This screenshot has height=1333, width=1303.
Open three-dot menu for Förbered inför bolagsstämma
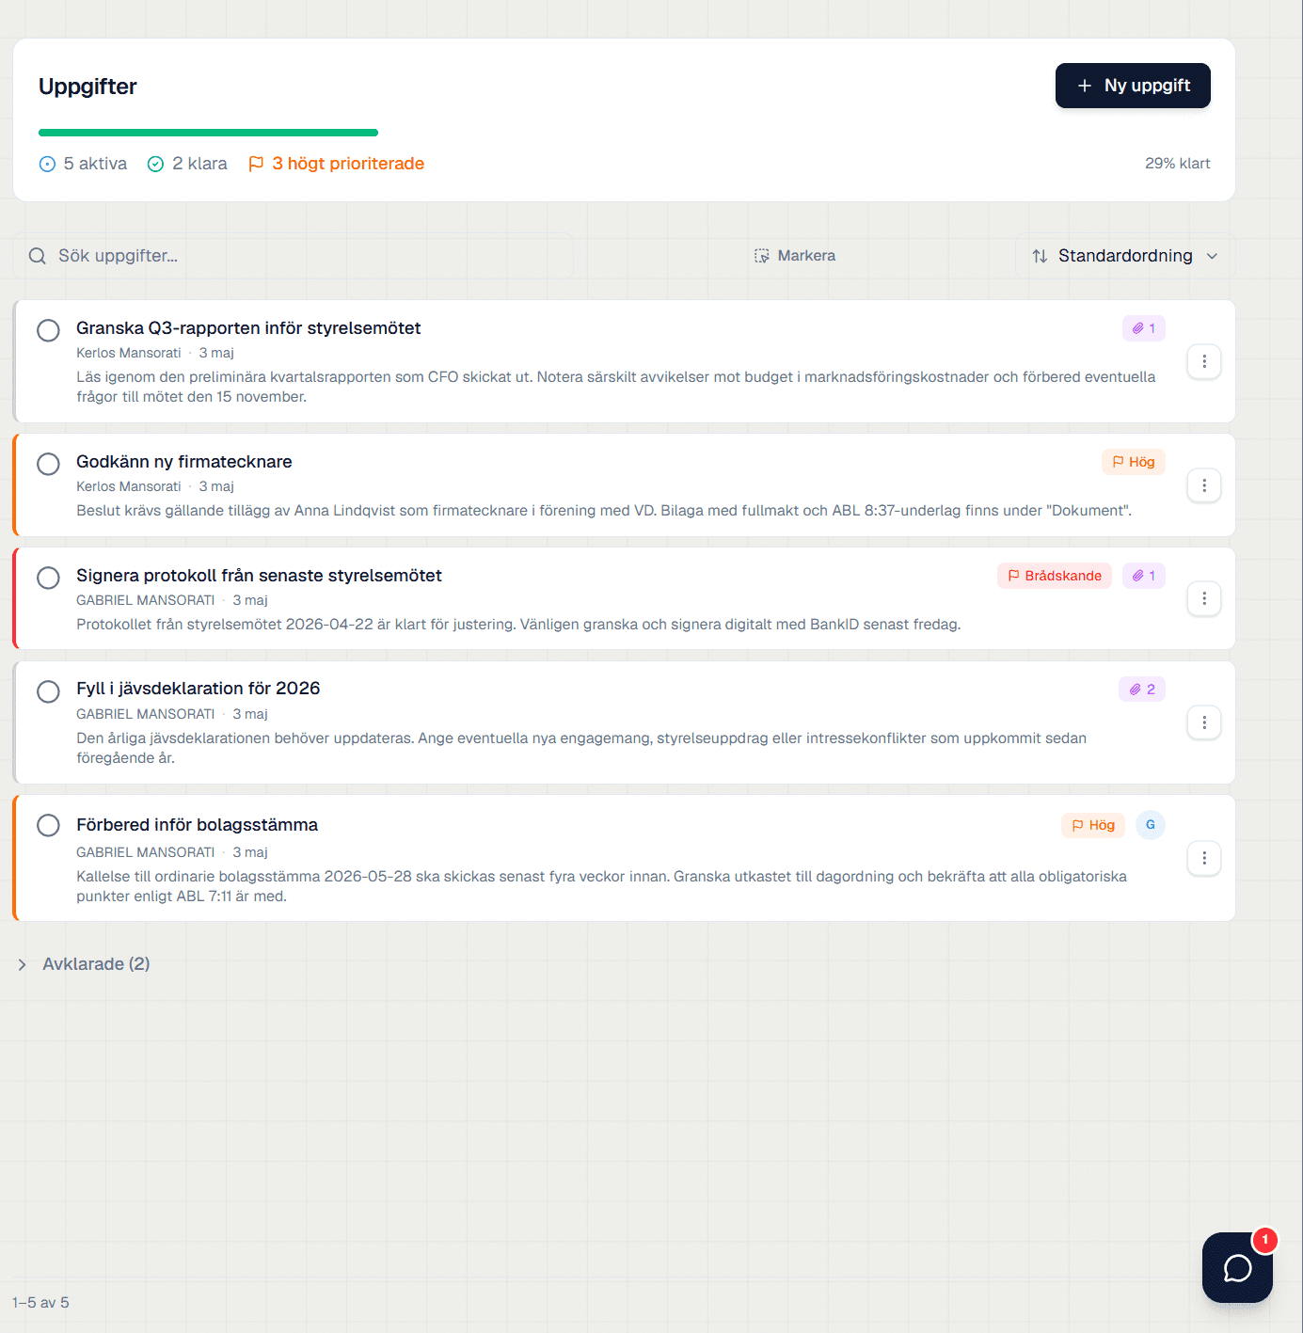coord(1204,858)
